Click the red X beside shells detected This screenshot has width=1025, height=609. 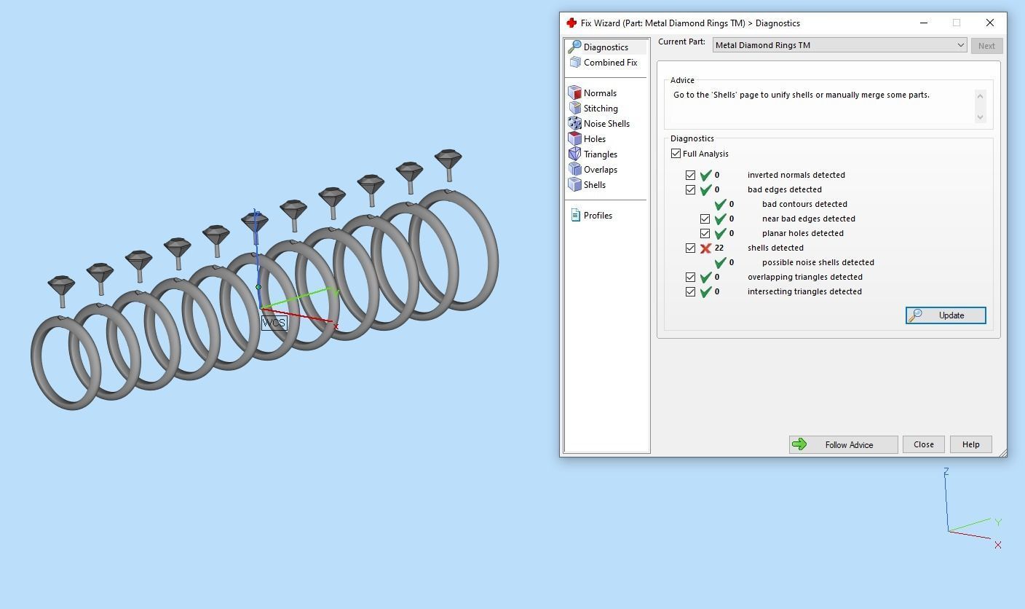click(705, 248)
